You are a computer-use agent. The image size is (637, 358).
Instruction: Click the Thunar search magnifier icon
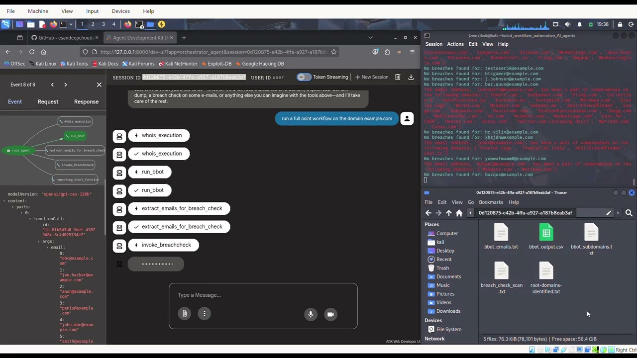629,213
